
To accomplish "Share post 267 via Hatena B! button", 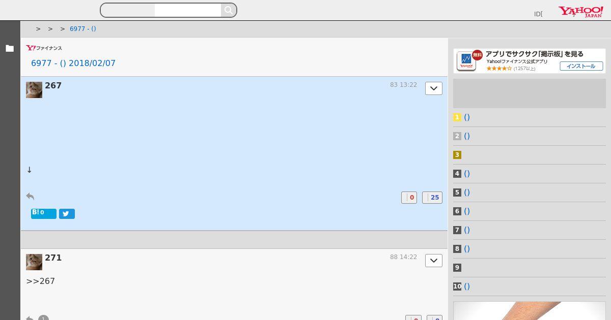I will coord(44,214).
